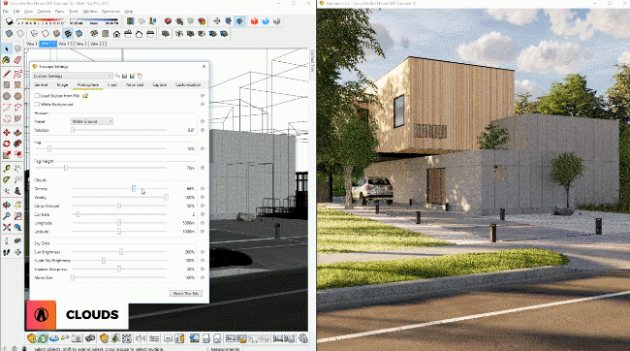Enable the Load Skybox from File checkbox
Image resolution: width=630 pixels, height=351 pixels.
click(x=37, y=96)
